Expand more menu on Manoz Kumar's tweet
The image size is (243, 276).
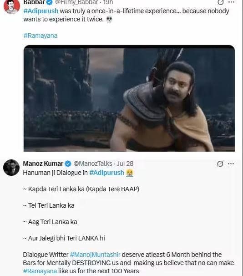coord(231,164)
